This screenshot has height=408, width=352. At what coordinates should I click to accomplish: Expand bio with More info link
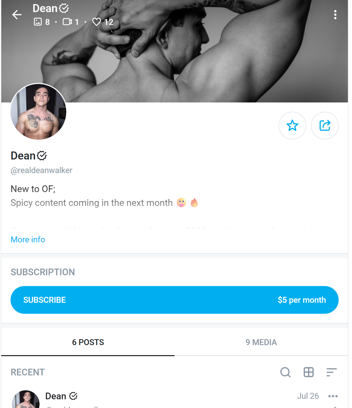click(x=28, y=240)
